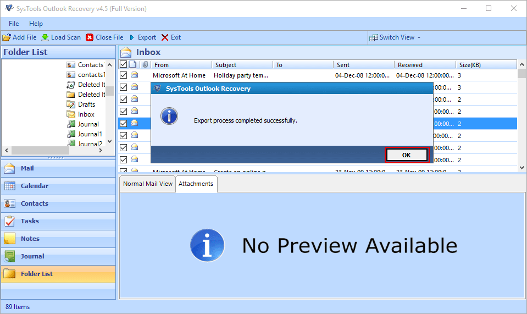This screenshot has width=527, height=314.
Task: Open the Contacts pane icon
Action: click(x=9, y=203)
